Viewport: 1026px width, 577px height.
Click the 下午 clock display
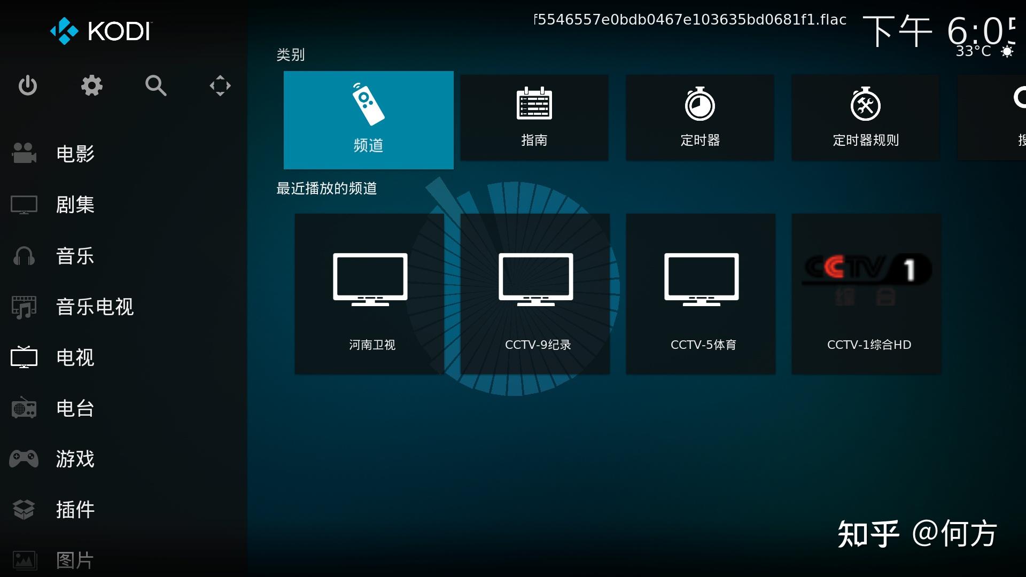click(x=939, y=31)
